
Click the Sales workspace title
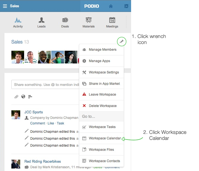tap(17, 42)
